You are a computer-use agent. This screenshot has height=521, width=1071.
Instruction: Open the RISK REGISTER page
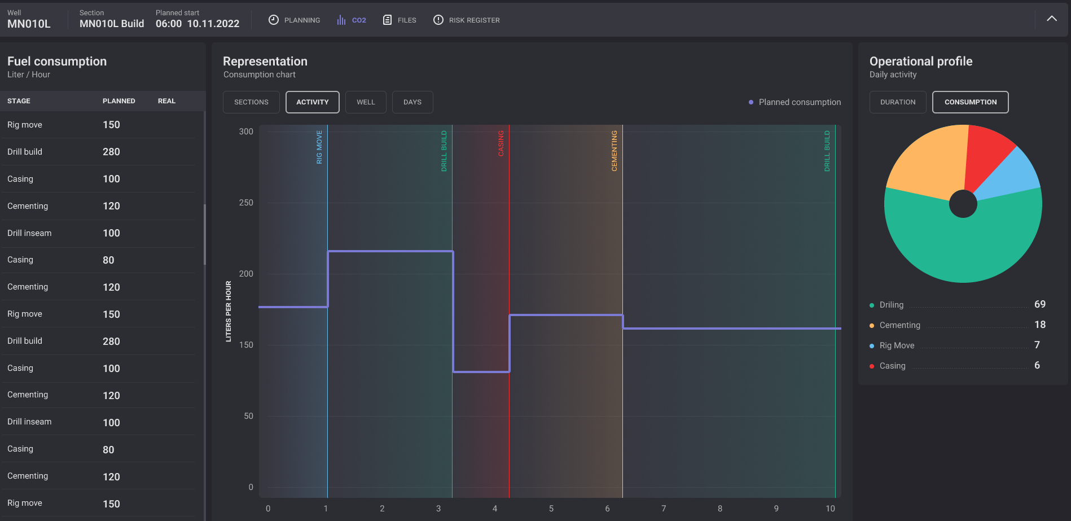point(474,20)
